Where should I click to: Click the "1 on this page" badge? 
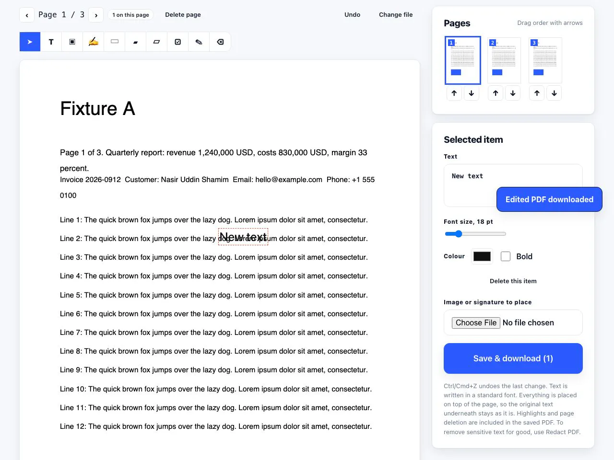point(130,15)
